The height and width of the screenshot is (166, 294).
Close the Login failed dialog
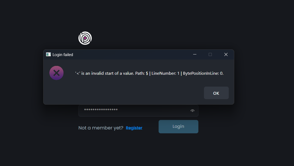(226, 54)
